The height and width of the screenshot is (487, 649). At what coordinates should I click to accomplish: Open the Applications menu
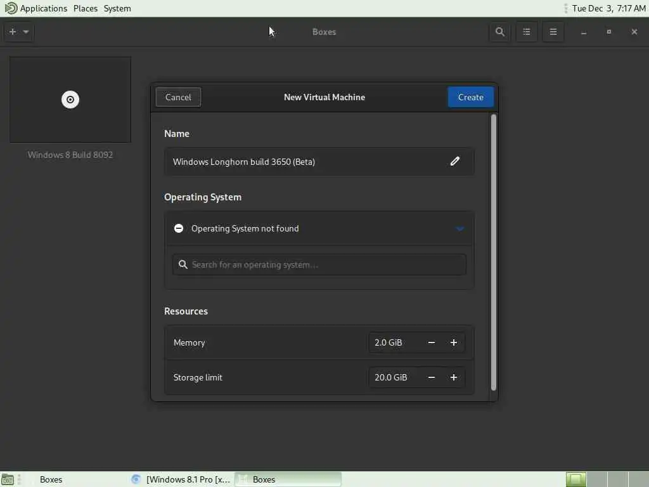click(44, 8)
